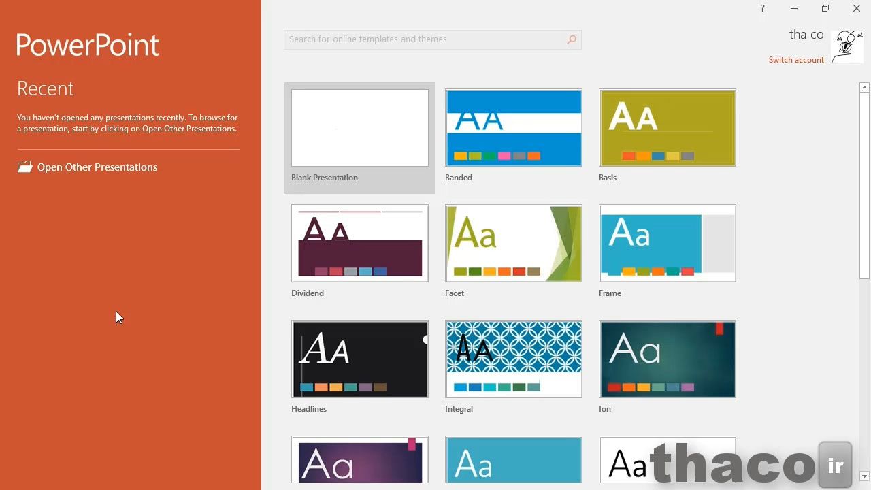The width and height of the screenshot is (871, 490).
Task: Click the 'Integral' label text
Action: pyautogui.click(x=459, y=409)
